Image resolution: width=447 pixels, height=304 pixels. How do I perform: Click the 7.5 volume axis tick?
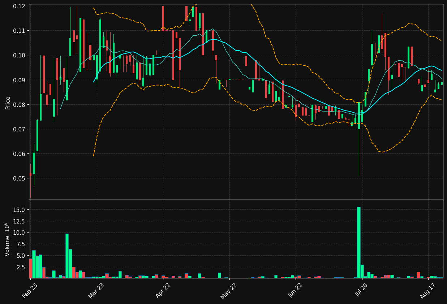coord(21,244)
